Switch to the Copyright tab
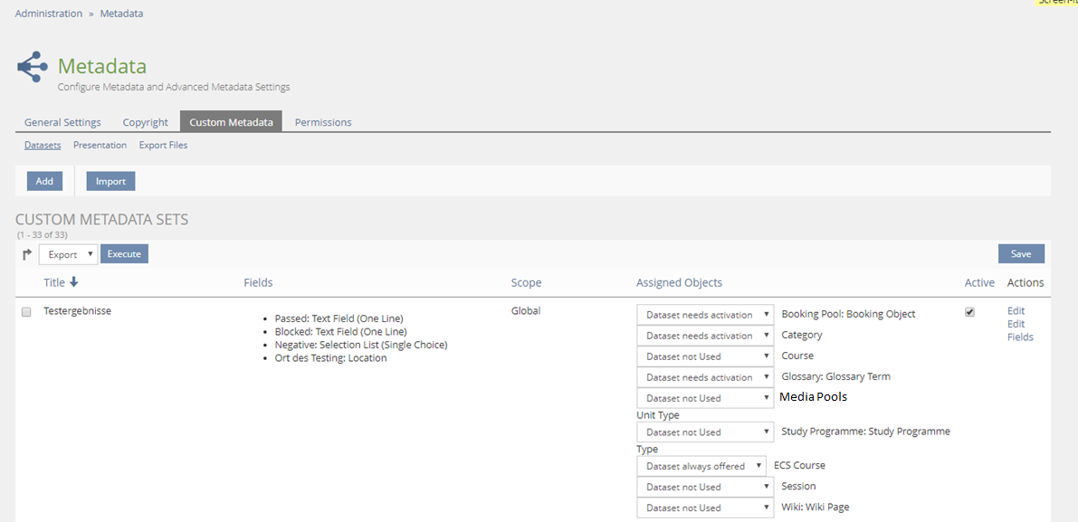This screenshot has width=1078, height=522. [146, 122]
